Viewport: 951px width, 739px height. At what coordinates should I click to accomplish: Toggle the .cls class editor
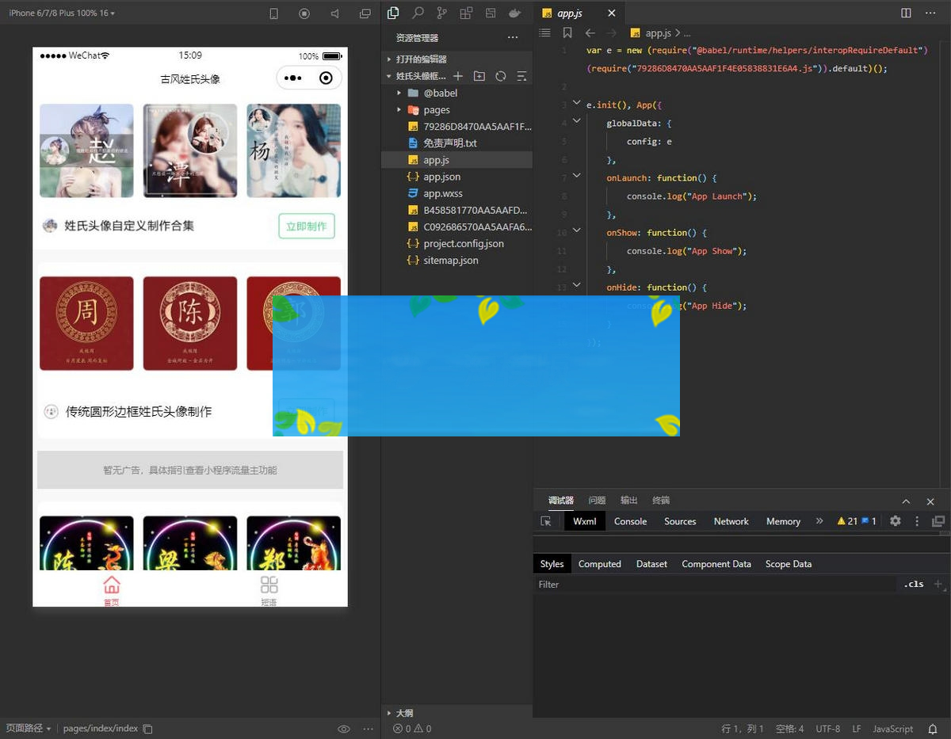pos(914,584)
